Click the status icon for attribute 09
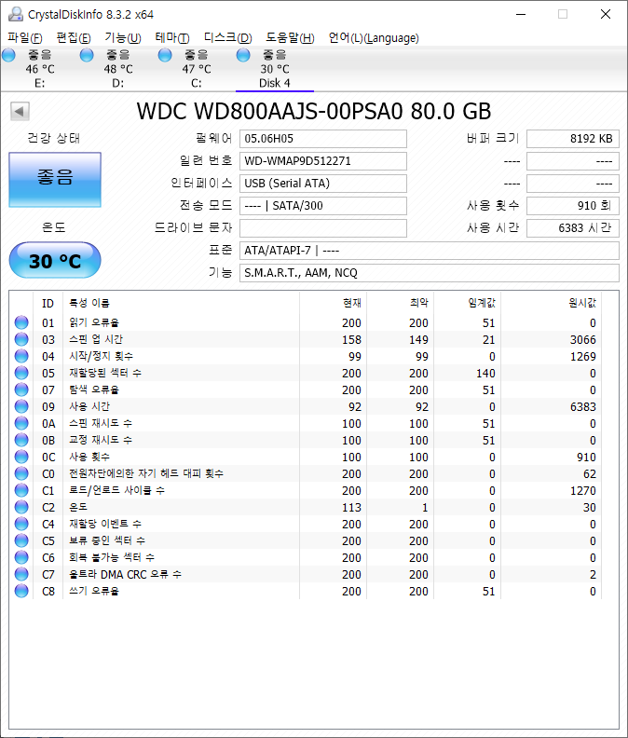The image size is (628, 738). (21, 406)
